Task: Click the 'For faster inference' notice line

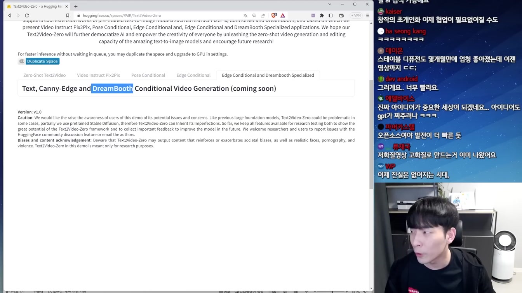Action: tap(123, 54)
